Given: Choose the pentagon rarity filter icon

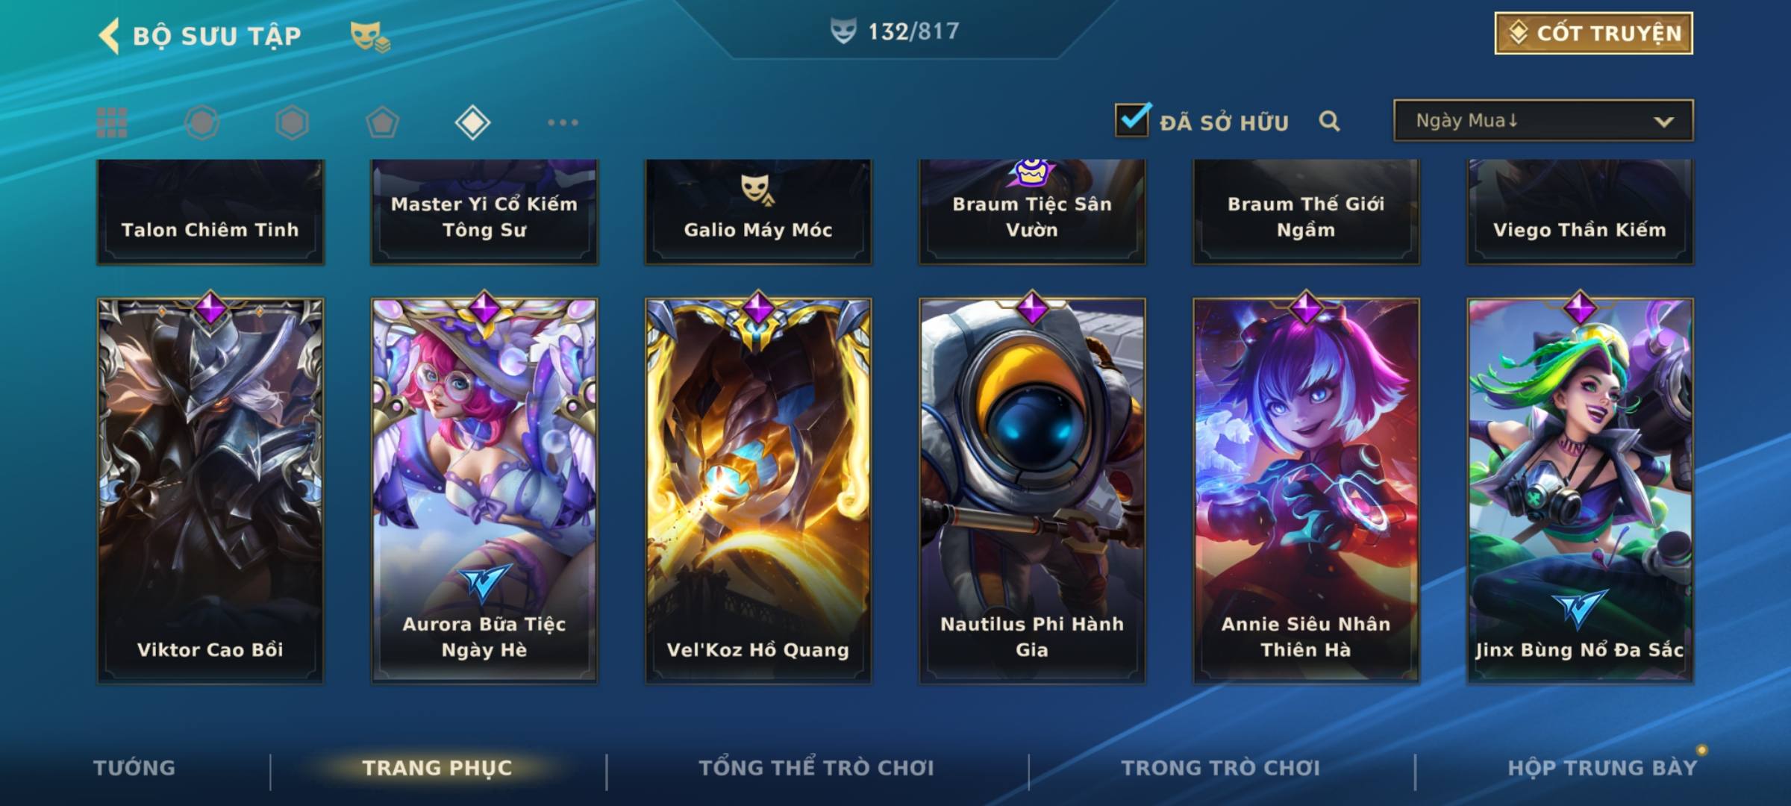Looking at the screenshot, I should pos(382,122).
